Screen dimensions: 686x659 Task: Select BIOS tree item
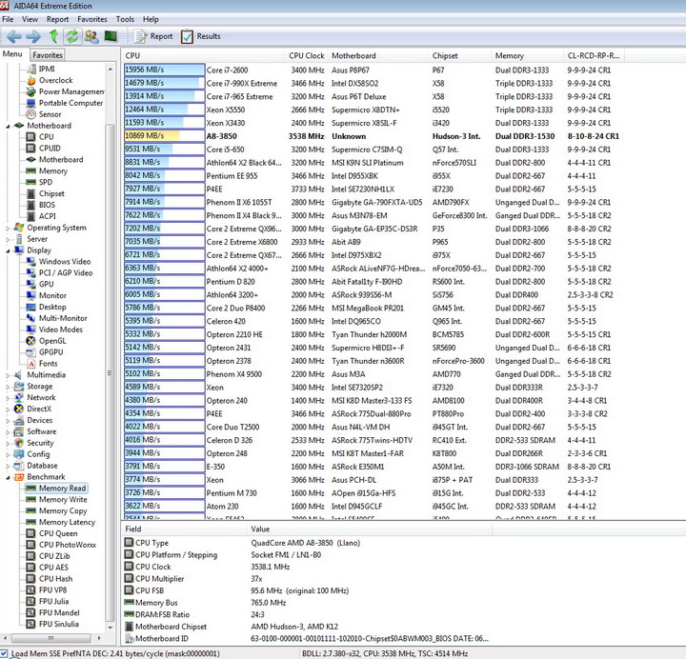pyautogui.click(x=47, y=205)
